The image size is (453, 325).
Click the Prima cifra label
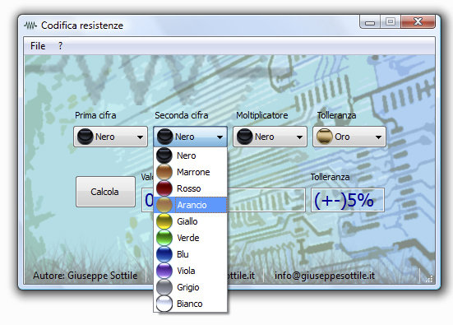coord(95,115)
